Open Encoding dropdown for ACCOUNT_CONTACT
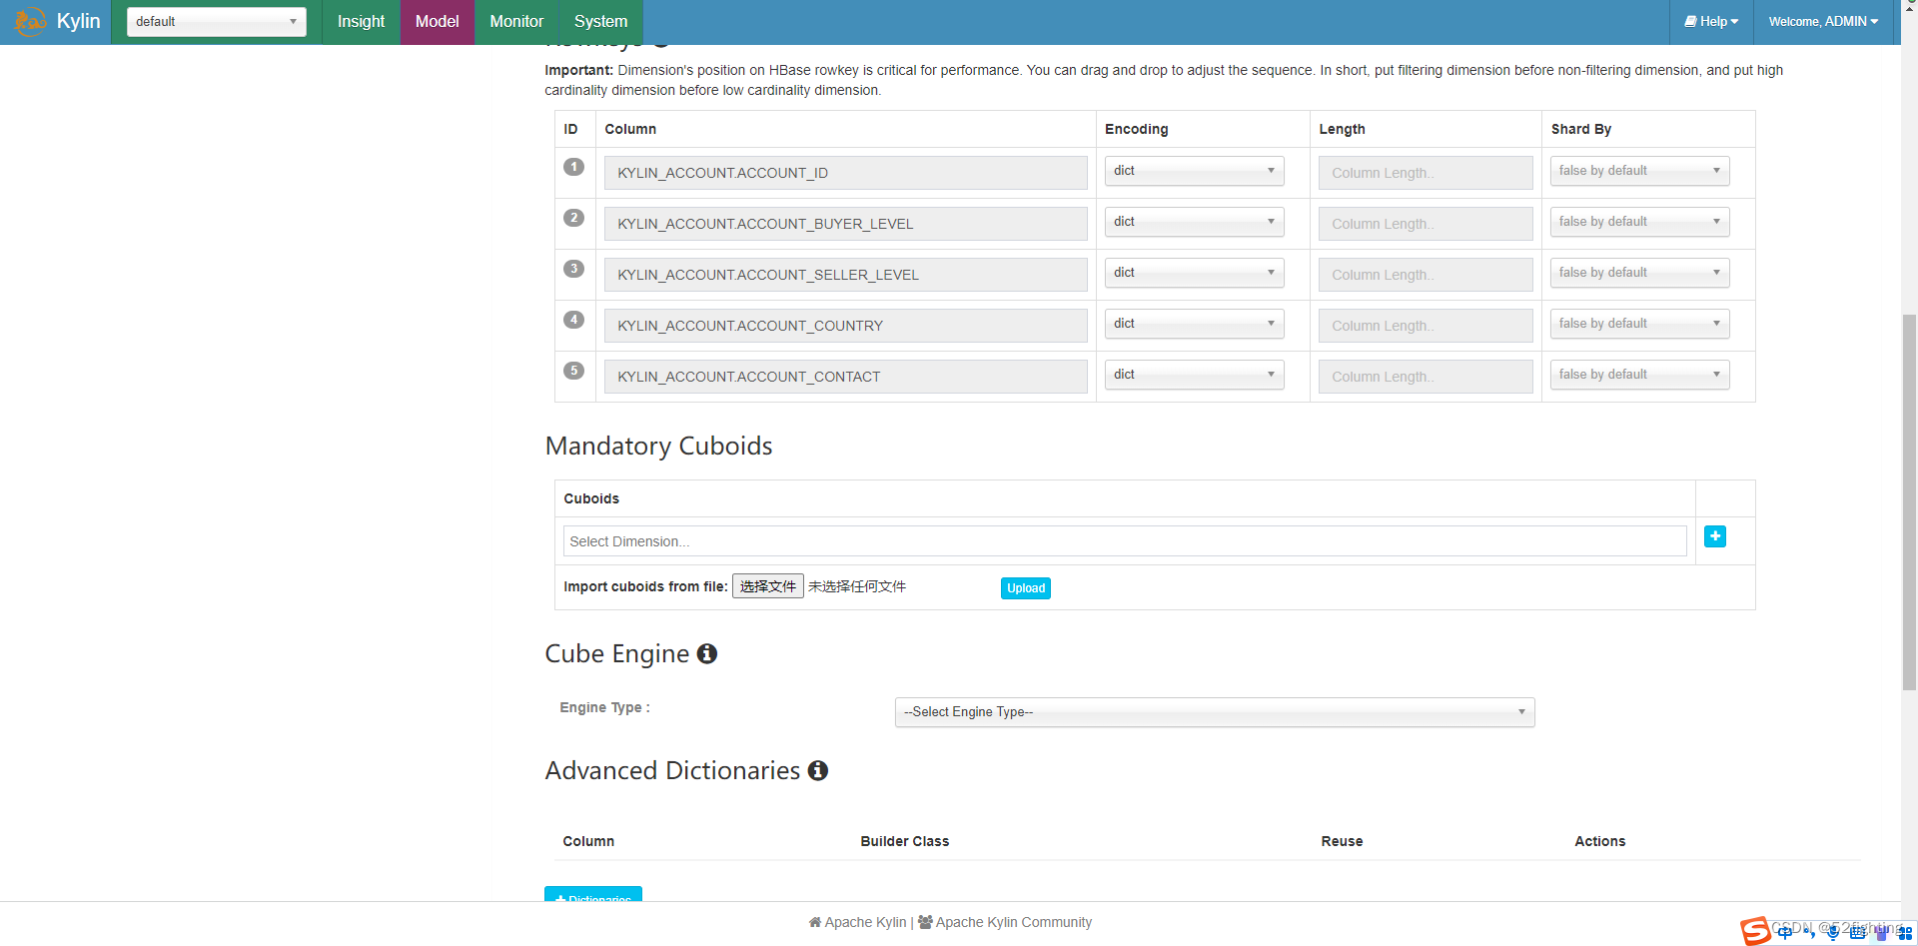The height and width of the screenshot is (946, 1918). pos(1194,375)
